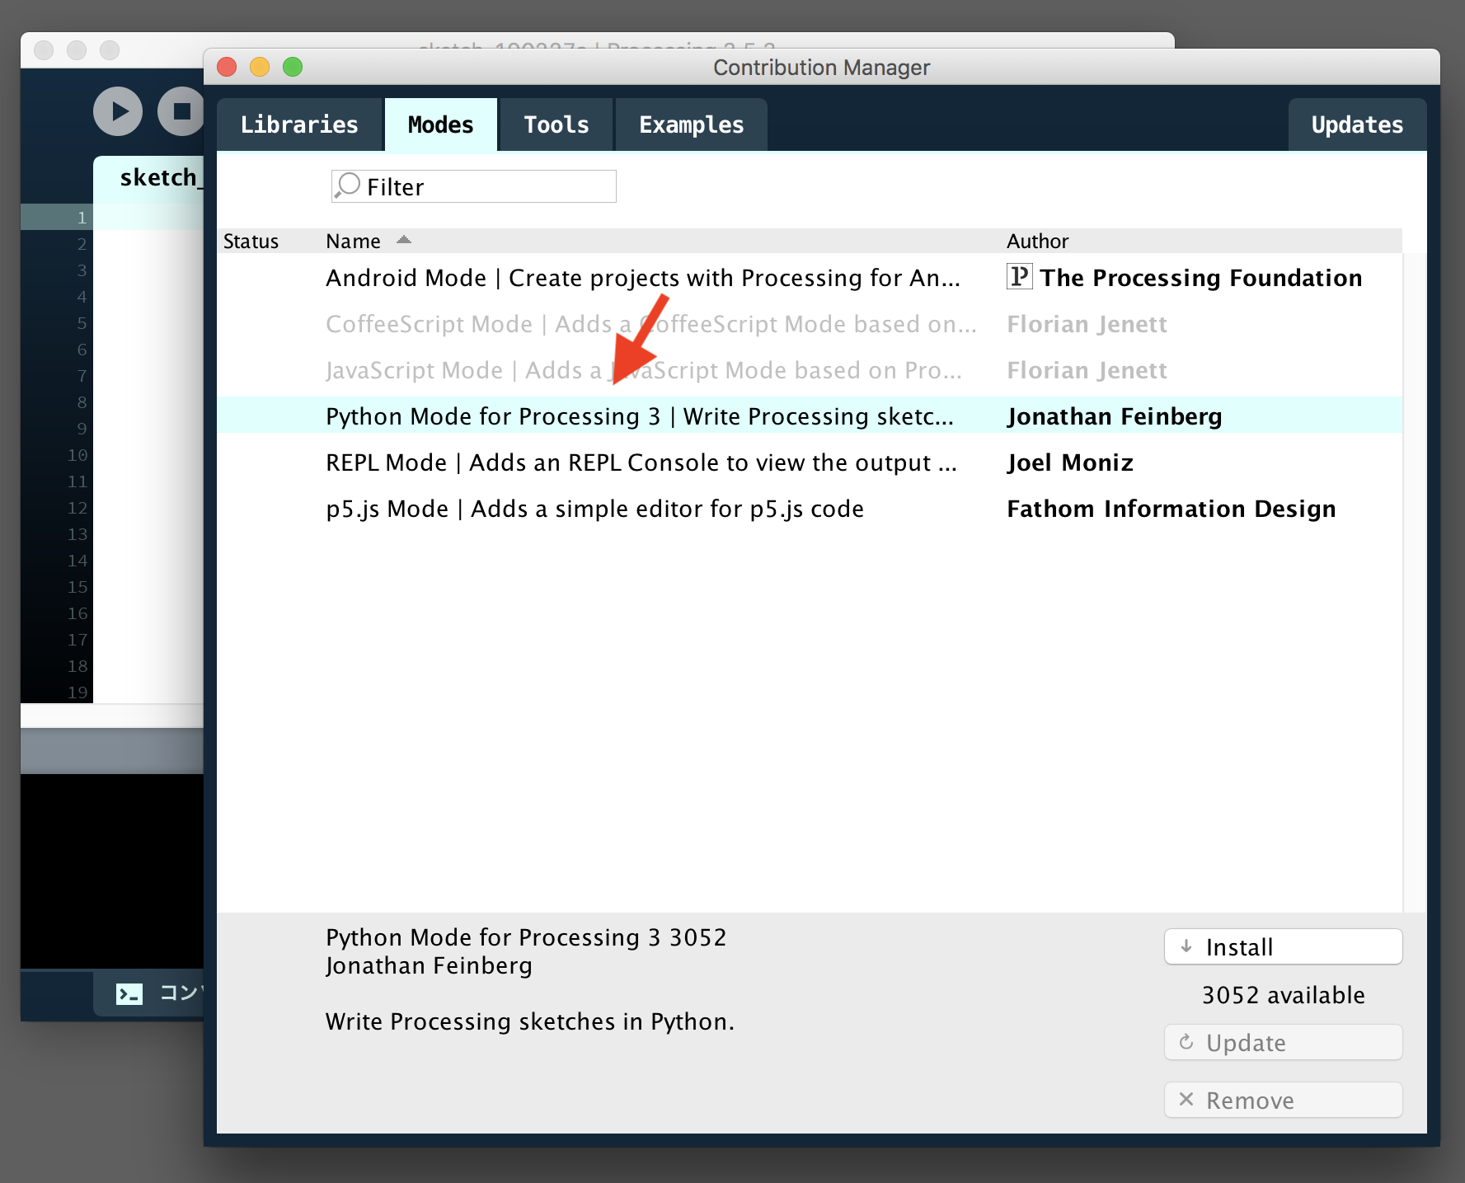Click the Install button
The width and height of the screenshot is (1465, 1183).
click(1283, 946)
